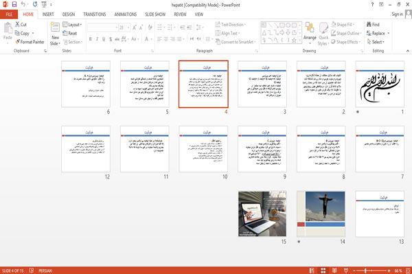Switch to Normal view in status bar
The image size is (412, 274).
click(x=312, y=271)
